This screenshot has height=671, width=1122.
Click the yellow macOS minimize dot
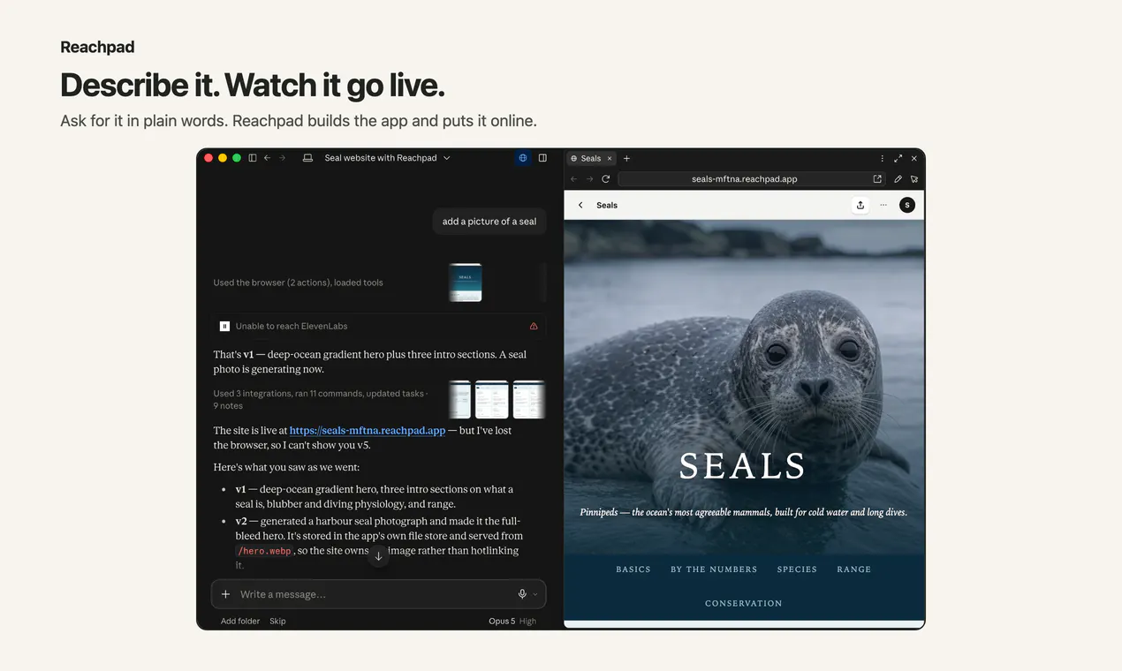pos(223,158)
